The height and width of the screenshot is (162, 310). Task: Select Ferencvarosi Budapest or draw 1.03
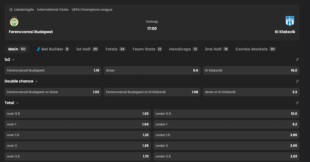pyautogui.click(x=53, y=92)
